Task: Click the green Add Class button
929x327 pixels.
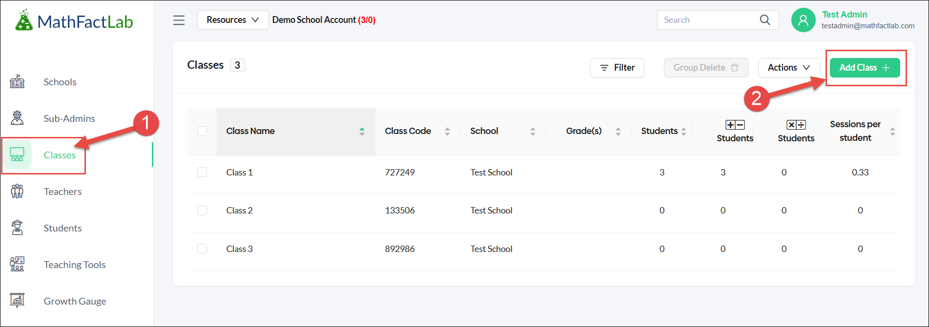Action: 865,68
